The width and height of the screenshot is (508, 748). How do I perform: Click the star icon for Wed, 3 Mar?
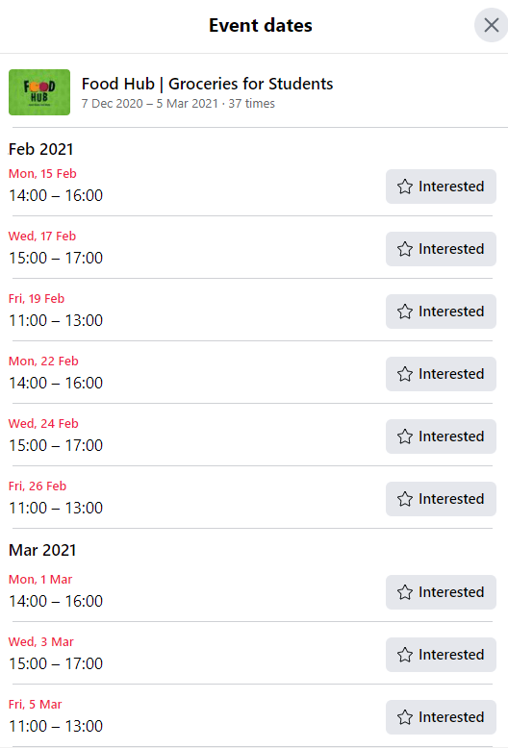pos(405,655)
